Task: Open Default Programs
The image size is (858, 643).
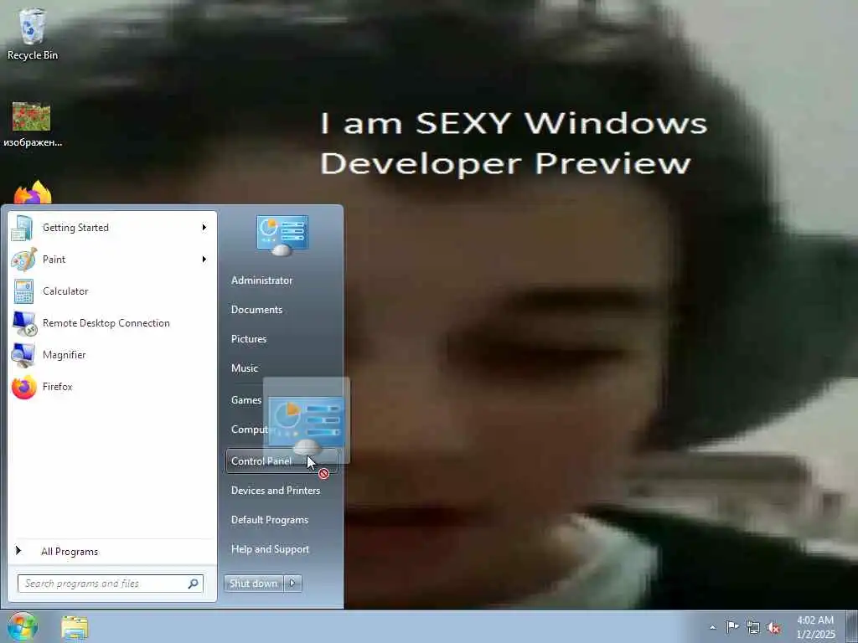Action: tap(270, 520)
